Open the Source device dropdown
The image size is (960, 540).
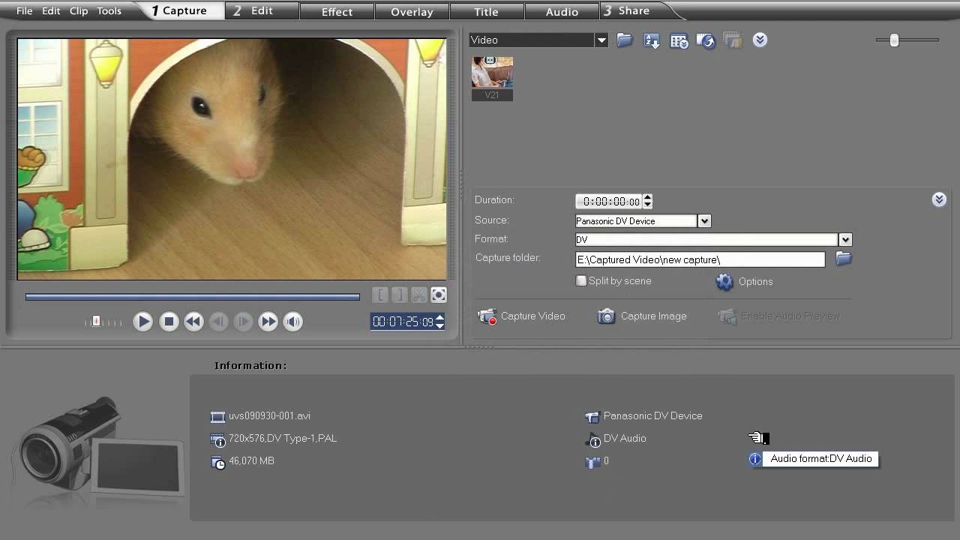[703, 221]
